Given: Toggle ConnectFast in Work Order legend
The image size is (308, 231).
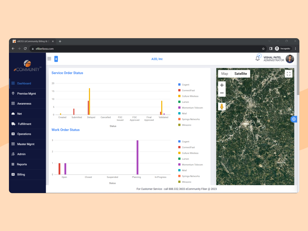Looking at the screenshot, I should click(x=186, y=147).
